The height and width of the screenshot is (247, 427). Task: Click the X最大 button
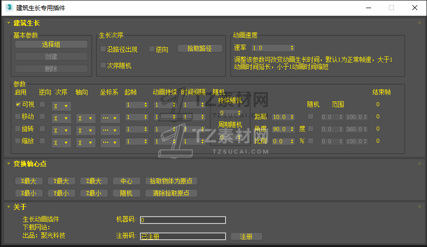coord(29,181)
